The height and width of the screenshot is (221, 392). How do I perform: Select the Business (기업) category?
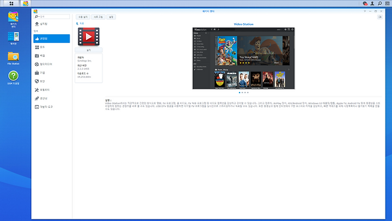click(52, 73)
